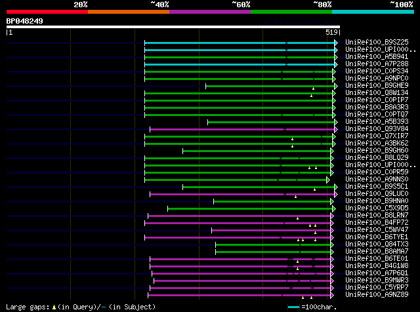This screenshot has height=312, width=420.
Task: Open hit UniRef100_A7P288
Action: click(x=377, y=64)
